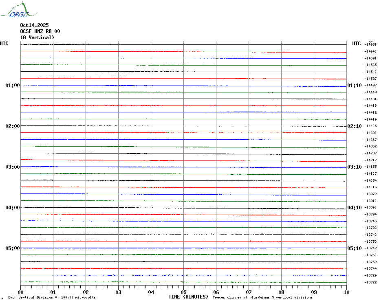Click the left UTC axis label
The width and height of the screenshot is (379, 303).
pyautogui.click(x=4, y=44)
